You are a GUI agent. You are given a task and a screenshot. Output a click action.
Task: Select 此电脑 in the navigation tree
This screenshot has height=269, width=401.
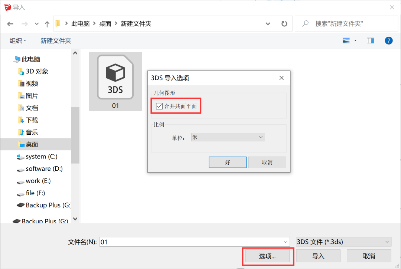pos(27,59)
